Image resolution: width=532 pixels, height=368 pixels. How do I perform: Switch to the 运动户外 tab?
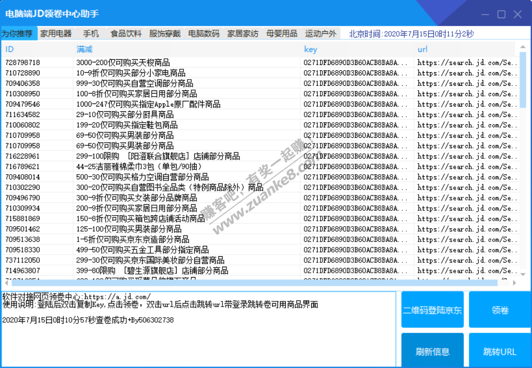pos(321,34)
